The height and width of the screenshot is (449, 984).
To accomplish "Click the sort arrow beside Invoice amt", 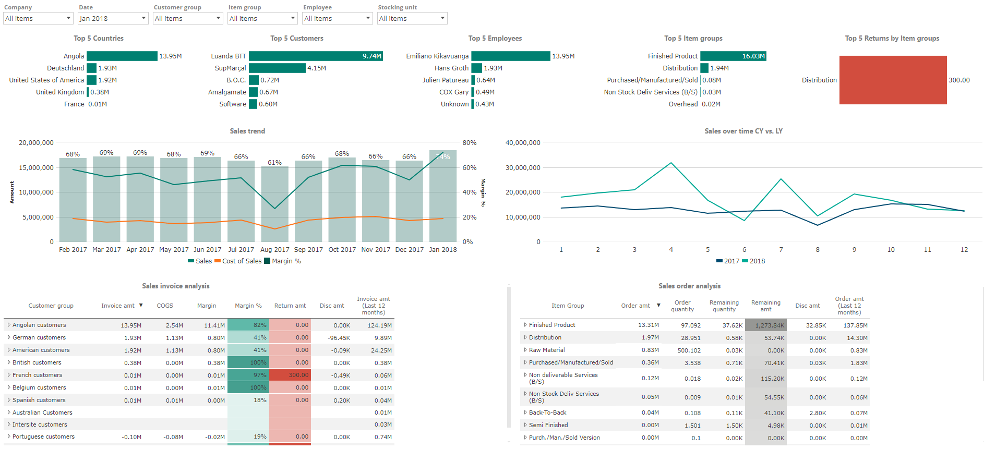I will [141, 306].
